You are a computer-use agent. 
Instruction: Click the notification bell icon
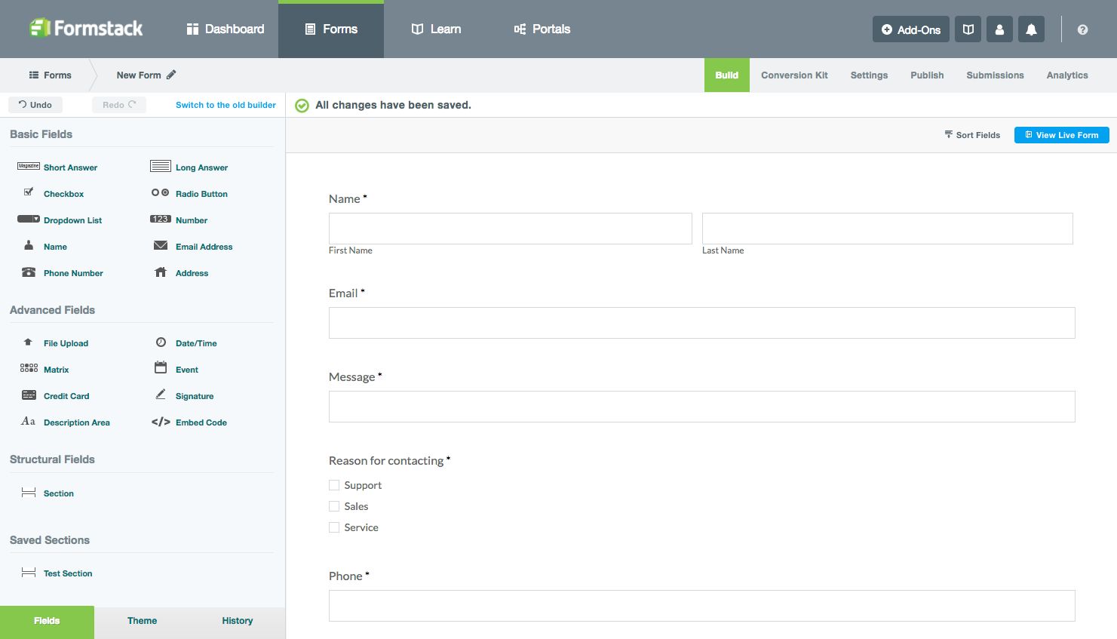[1031, 29]
